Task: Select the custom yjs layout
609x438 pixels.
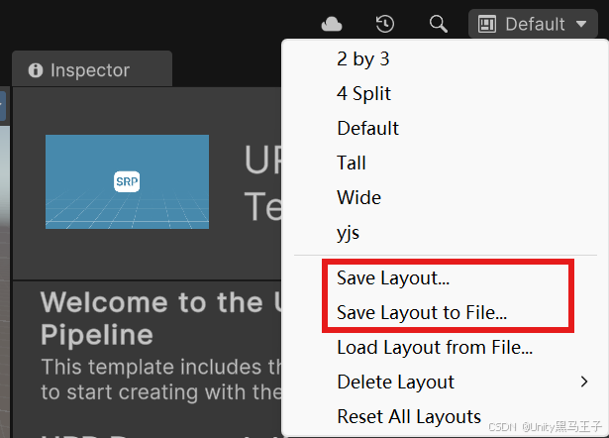Action: 445,233
